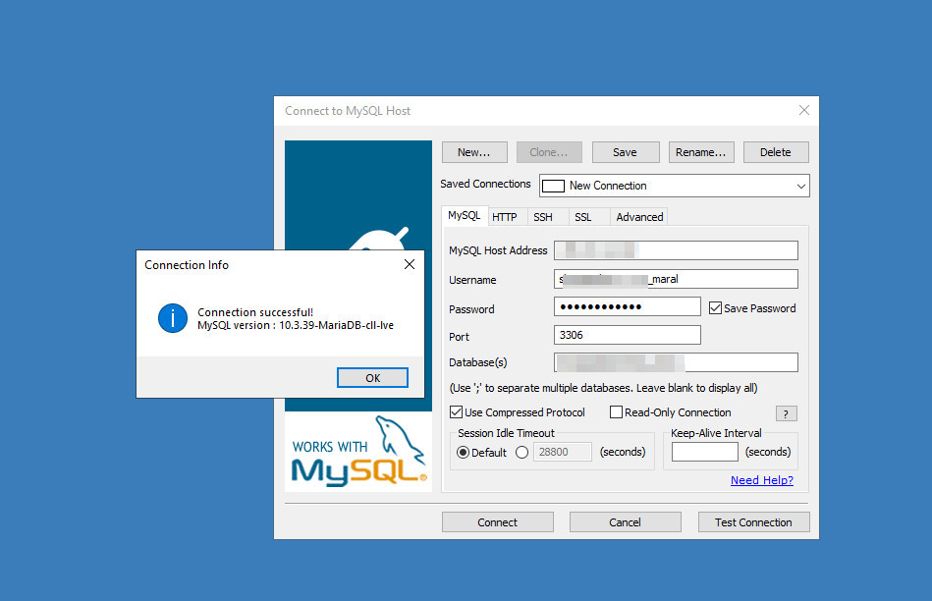The width and height of the screenshot is (932, 601).
Task: Switch to the HTTP tab
Action: 505,216
